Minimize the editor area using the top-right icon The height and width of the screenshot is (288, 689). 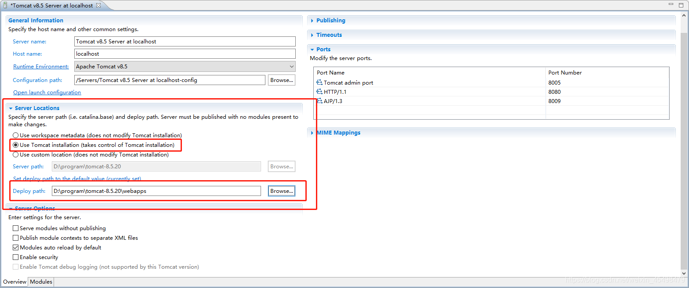[x=671, y=4]
